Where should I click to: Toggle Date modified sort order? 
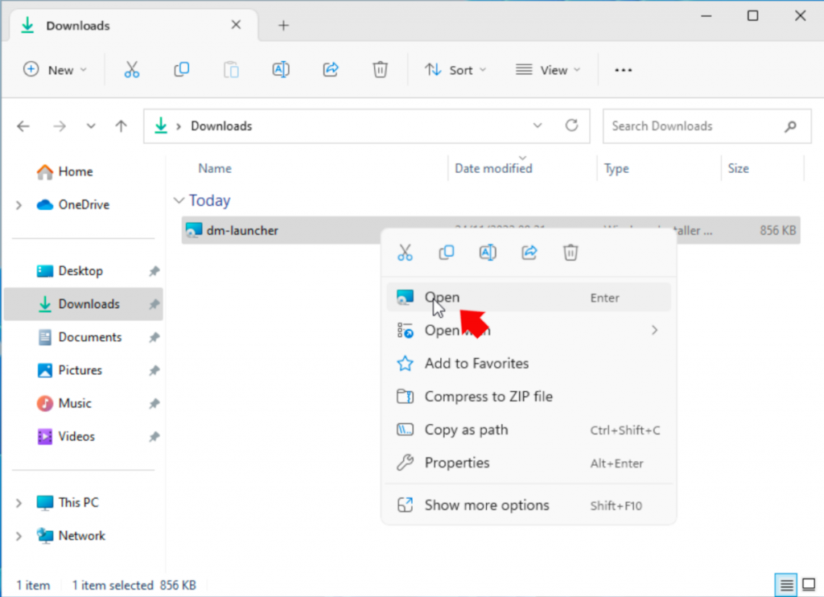coord(492,168)
